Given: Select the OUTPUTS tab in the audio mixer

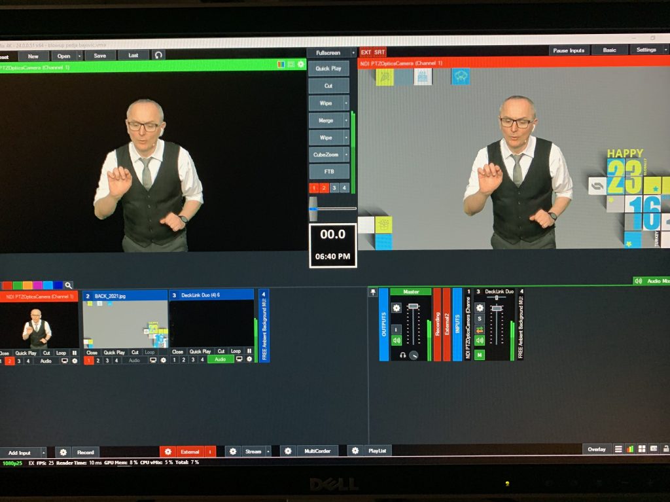Looking at the screenshot, I should [x=384, y=324].
